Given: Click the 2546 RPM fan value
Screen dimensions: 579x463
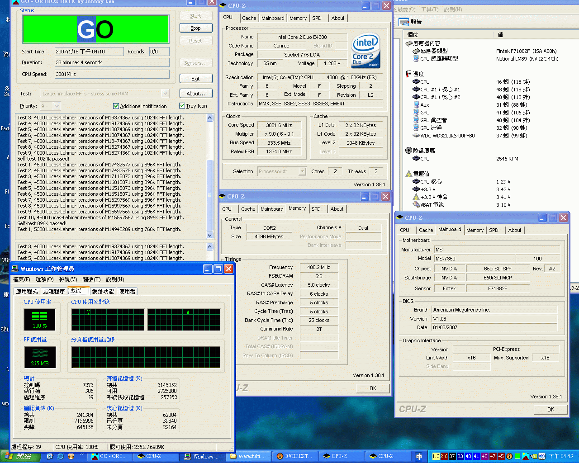Looking at the screenshot, I should [x=507, y=159].
